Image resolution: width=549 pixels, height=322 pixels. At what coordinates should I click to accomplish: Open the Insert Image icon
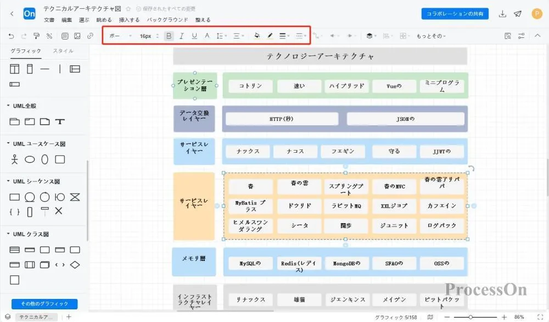click(x=77, y=36)
